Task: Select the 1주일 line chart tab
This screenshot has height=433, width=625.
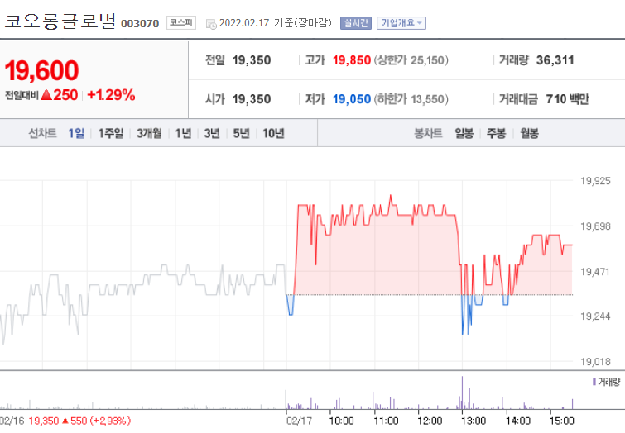Action: [x=111, y=133]
